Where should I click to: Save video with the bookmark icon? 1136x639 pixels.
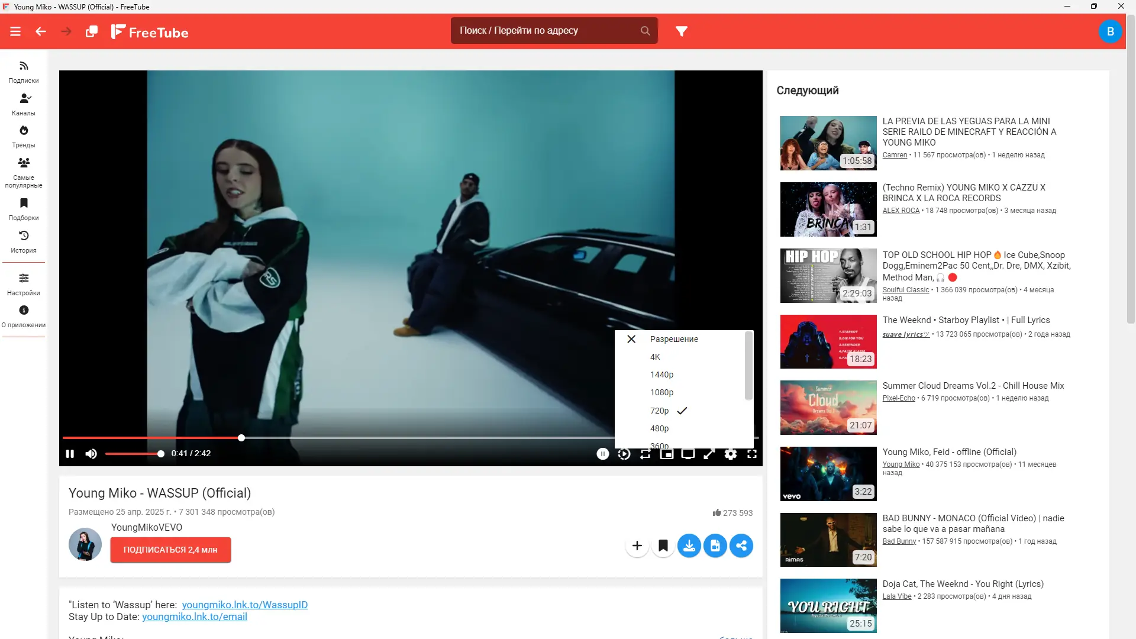click(663, 546)
